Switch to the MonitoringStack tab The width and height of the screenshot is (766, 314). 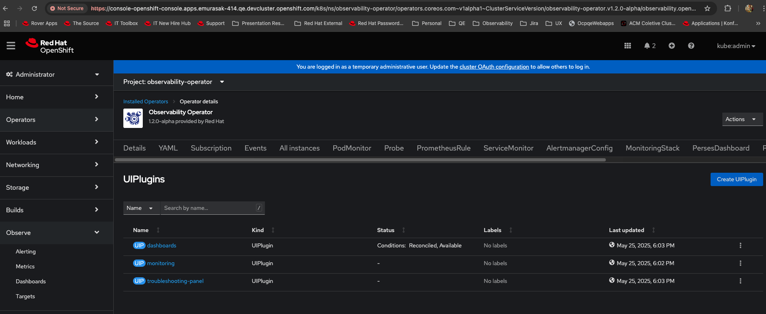[x=652, y=148]
